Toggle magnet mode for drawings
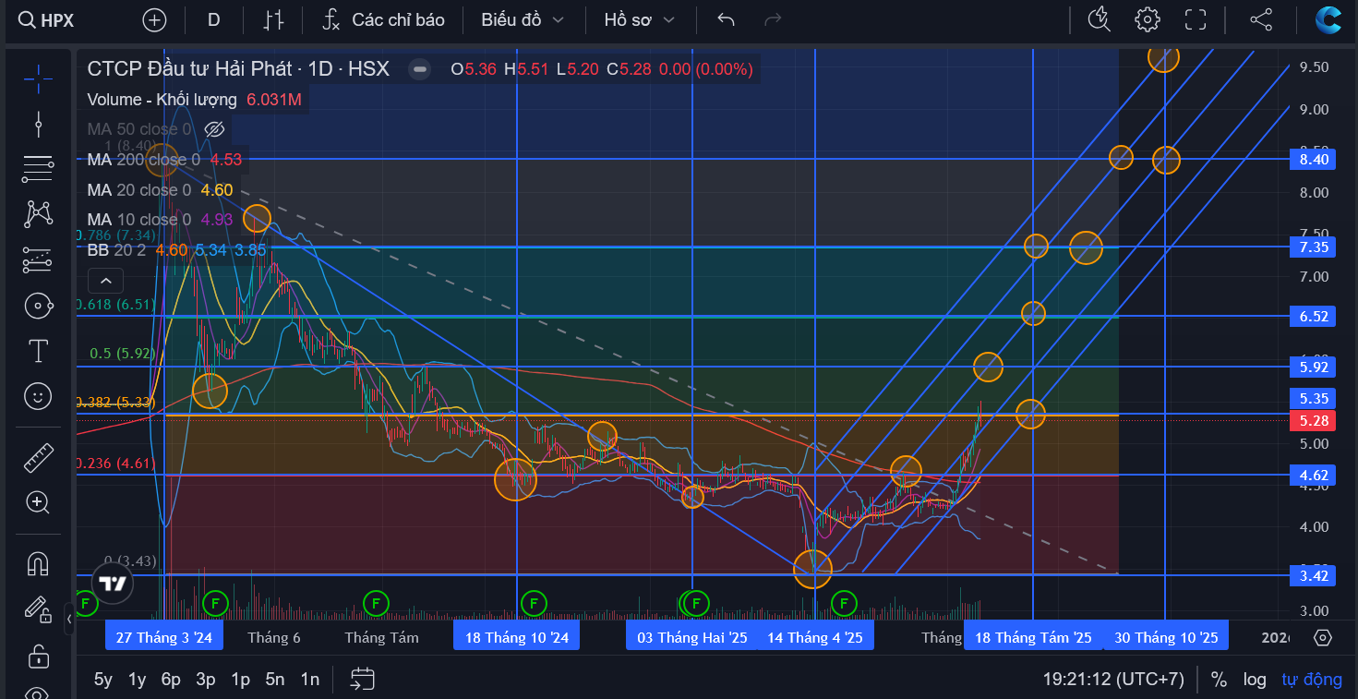 click(x=38, y=563)
